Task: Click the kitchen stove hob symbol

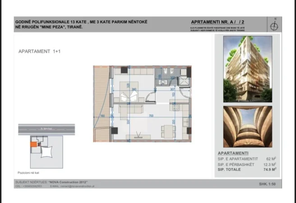Action: [x=177, y=107]
